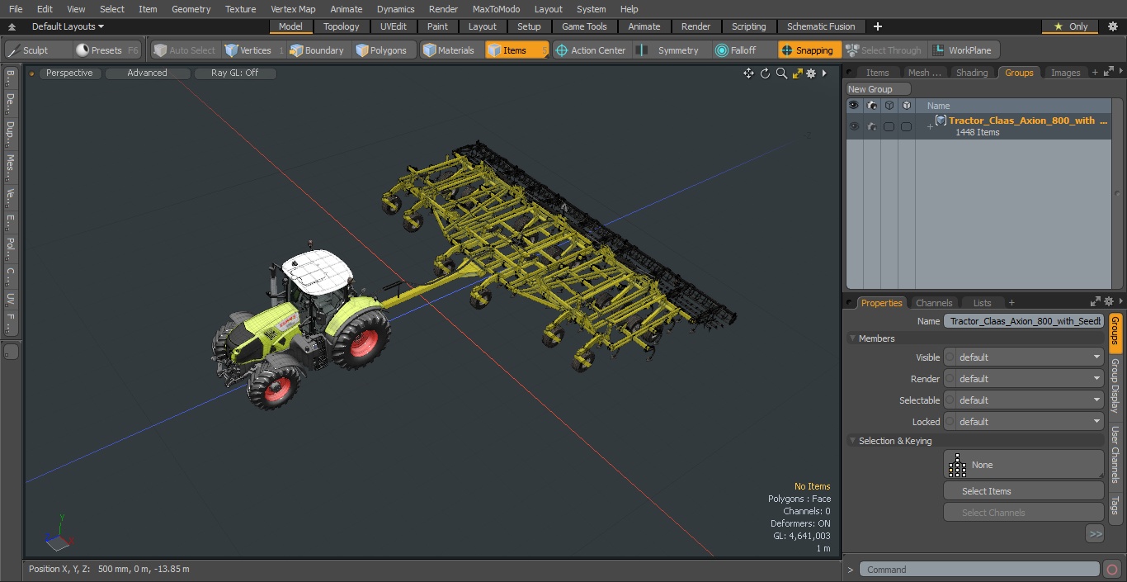Click the Command input field

coord(979,570)
